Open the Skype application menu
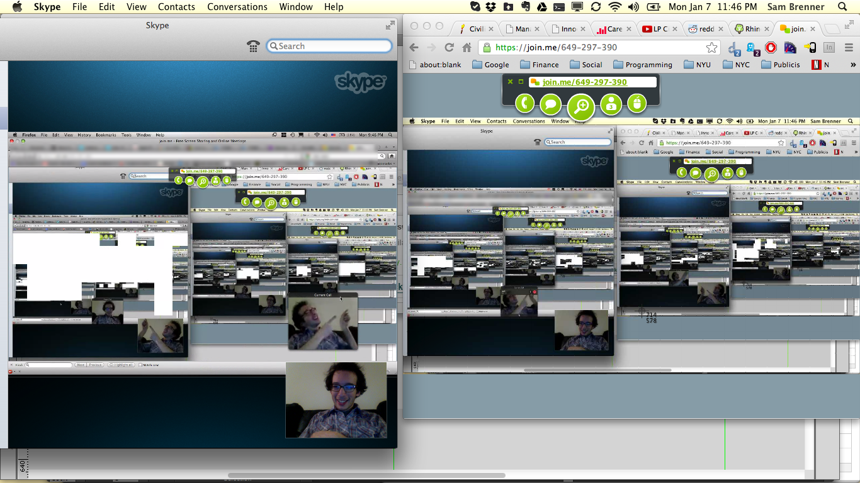860x483 pixels. pos(47,7)
